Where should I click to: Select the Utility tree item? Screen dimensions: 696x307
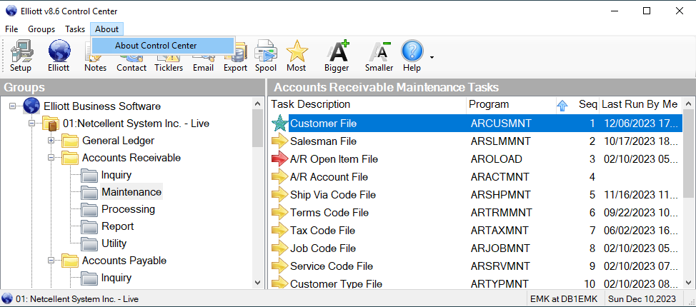coord(114,243)
